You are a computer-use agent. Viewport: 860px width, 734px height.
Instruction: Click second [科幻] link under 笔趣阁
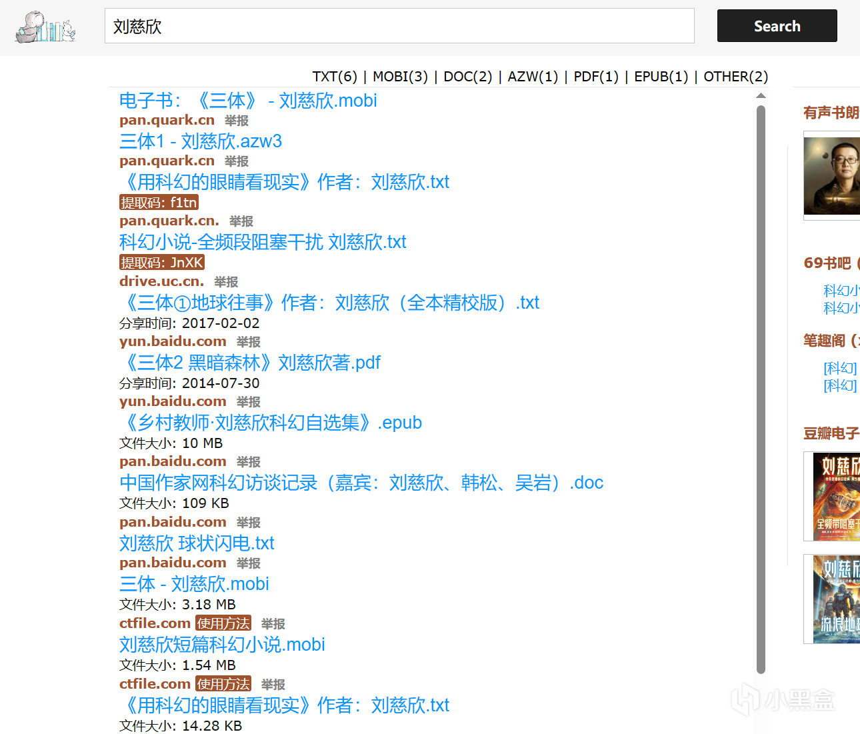point(840,385)
